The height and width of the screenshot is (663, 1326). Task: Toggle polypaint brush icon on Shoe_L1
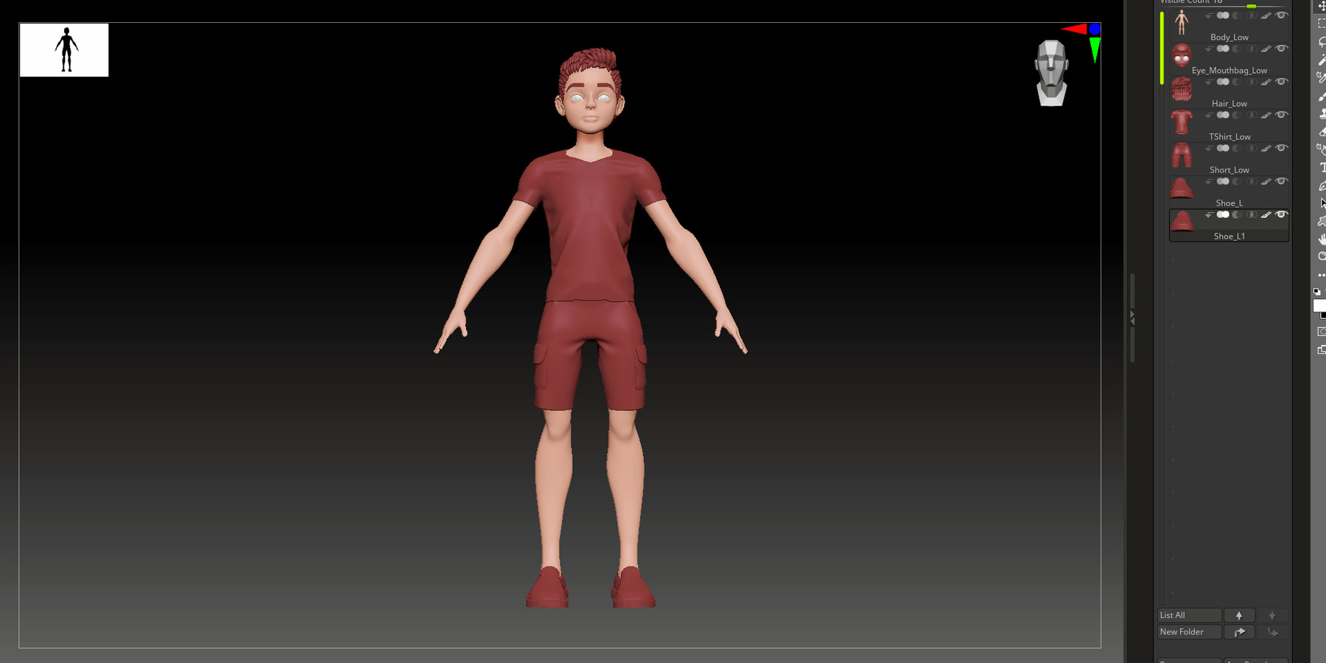1266,214
